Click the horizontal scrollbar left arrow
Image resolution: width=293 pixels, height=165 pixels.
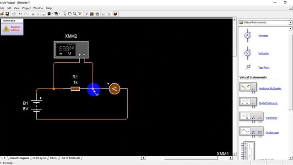(x=143, y=158)
